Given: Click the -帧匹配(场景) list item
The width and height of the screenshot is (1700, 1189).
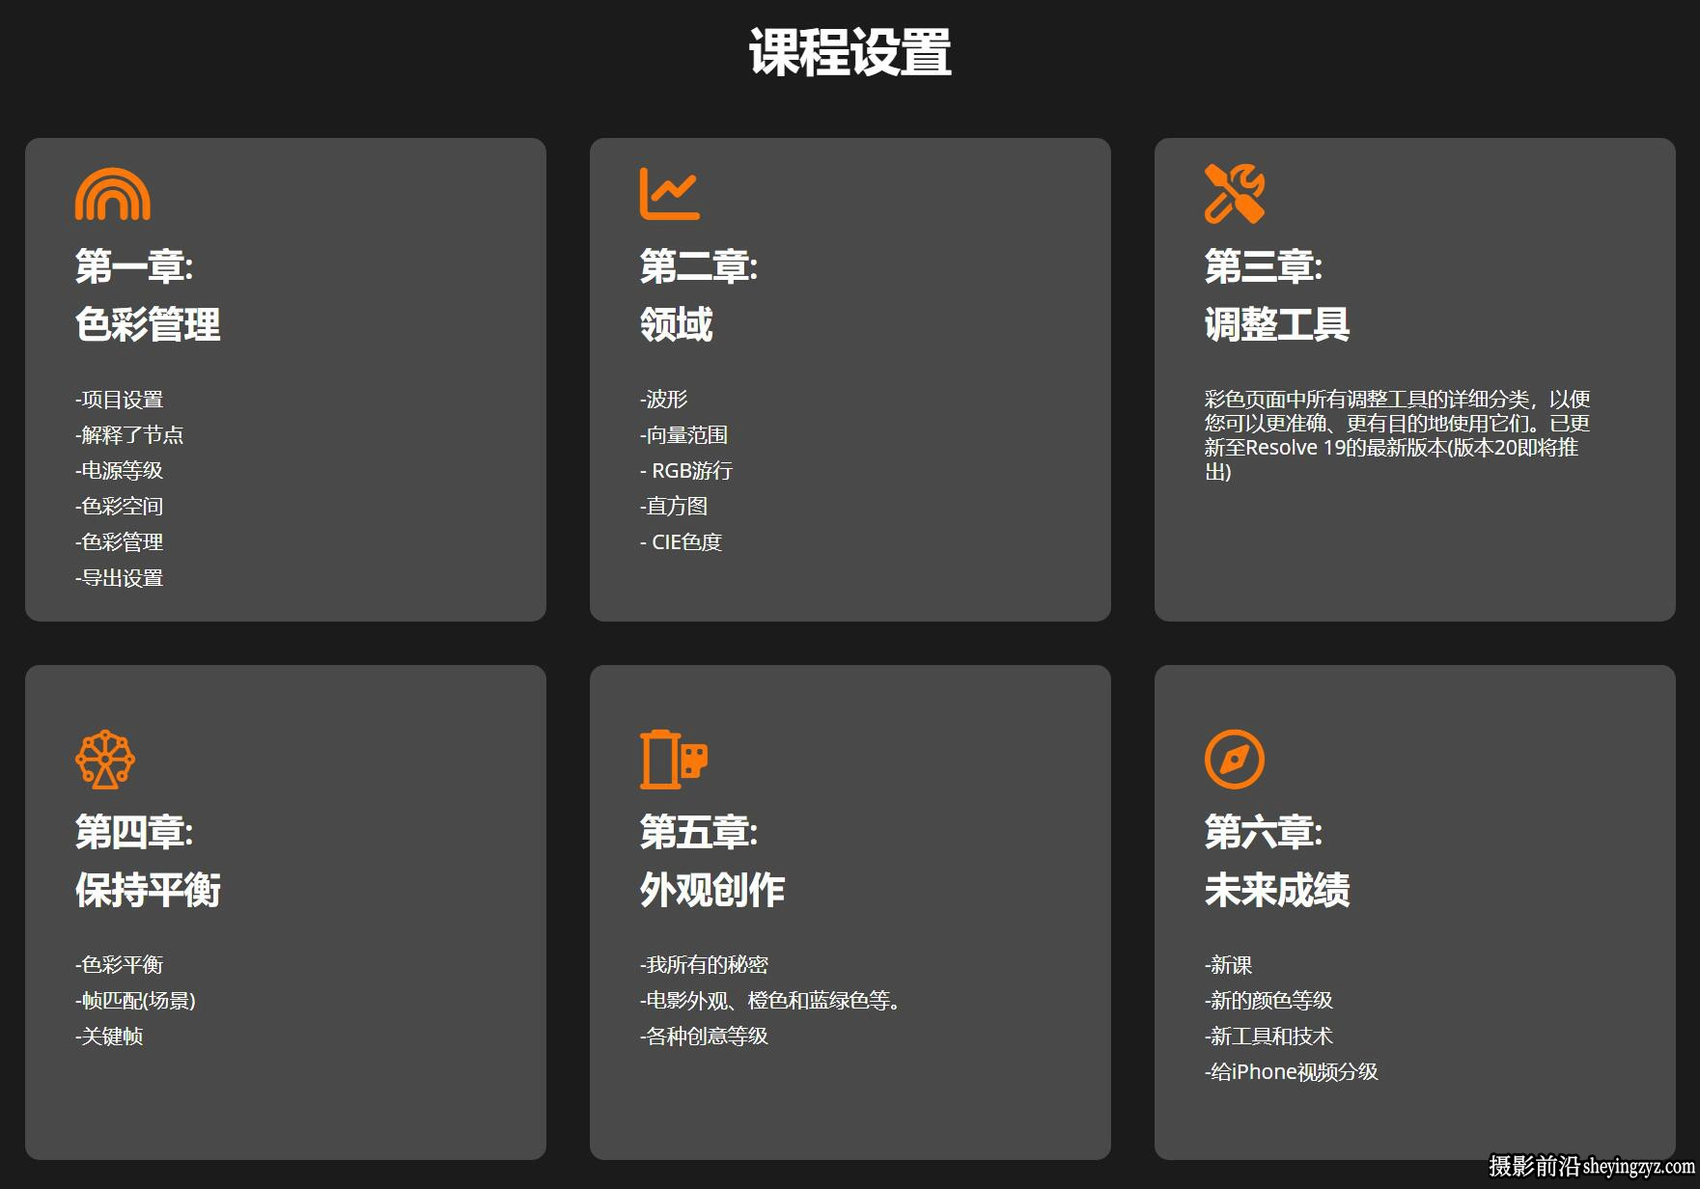Looking at the screenshot, I should point(135,1001).
